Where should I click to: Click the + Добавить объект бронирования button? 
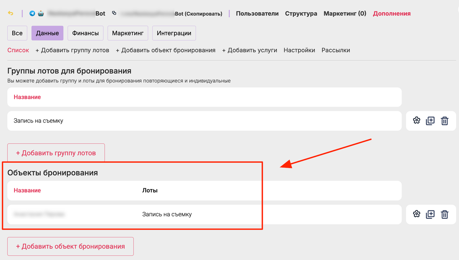[x=70, y=246]
